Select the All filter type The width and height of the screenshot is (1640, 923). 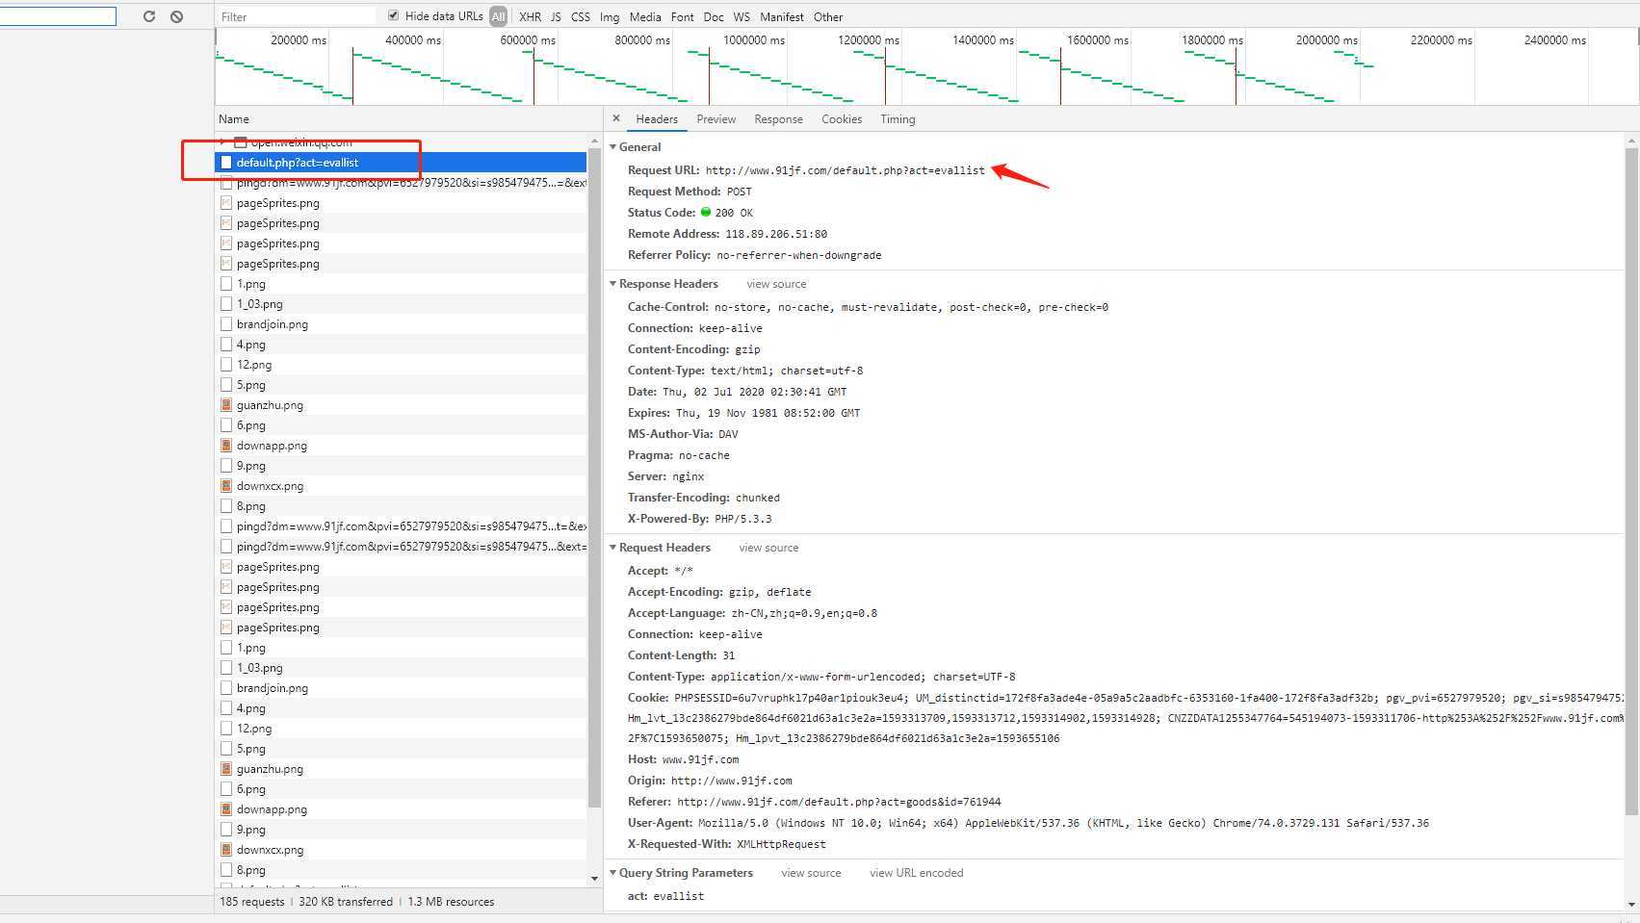tap(498, 16)
